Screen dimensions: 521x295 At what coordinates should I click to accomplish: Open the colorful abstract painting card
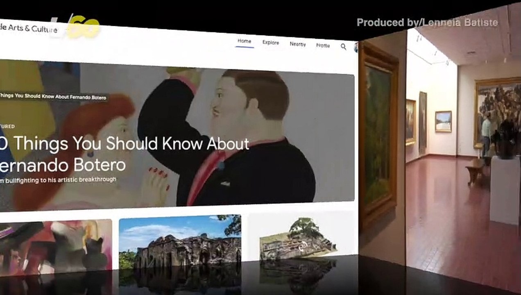56,248
